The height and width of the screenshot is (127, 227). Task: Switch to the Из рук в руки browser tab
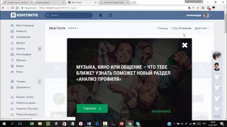click(x=18, y=2)
